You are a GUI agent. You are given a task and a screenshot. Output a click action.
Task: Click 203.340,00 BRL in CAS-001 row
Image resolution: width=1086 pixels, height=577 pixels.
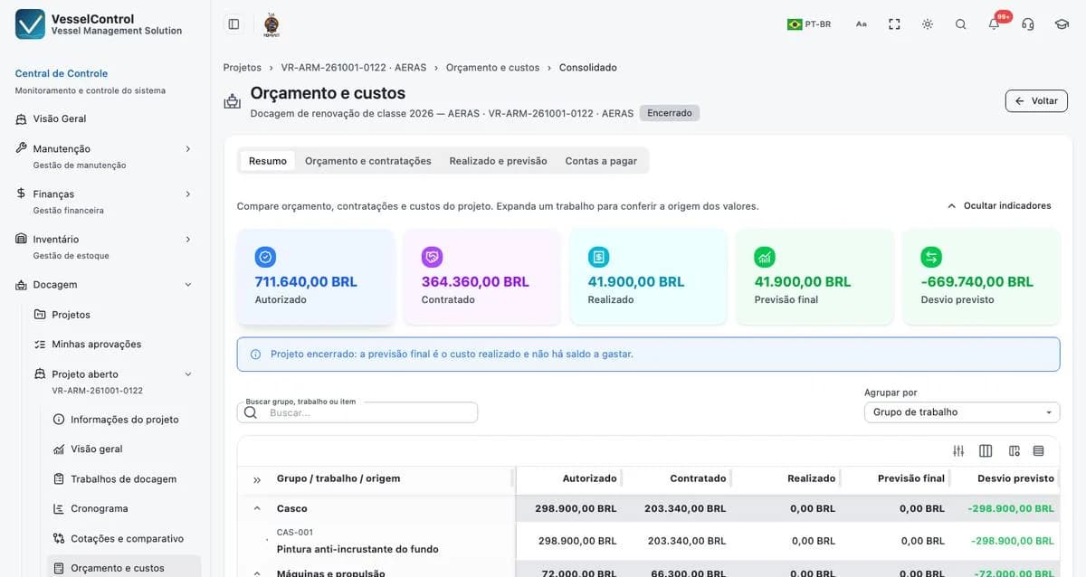coord(687,541)
